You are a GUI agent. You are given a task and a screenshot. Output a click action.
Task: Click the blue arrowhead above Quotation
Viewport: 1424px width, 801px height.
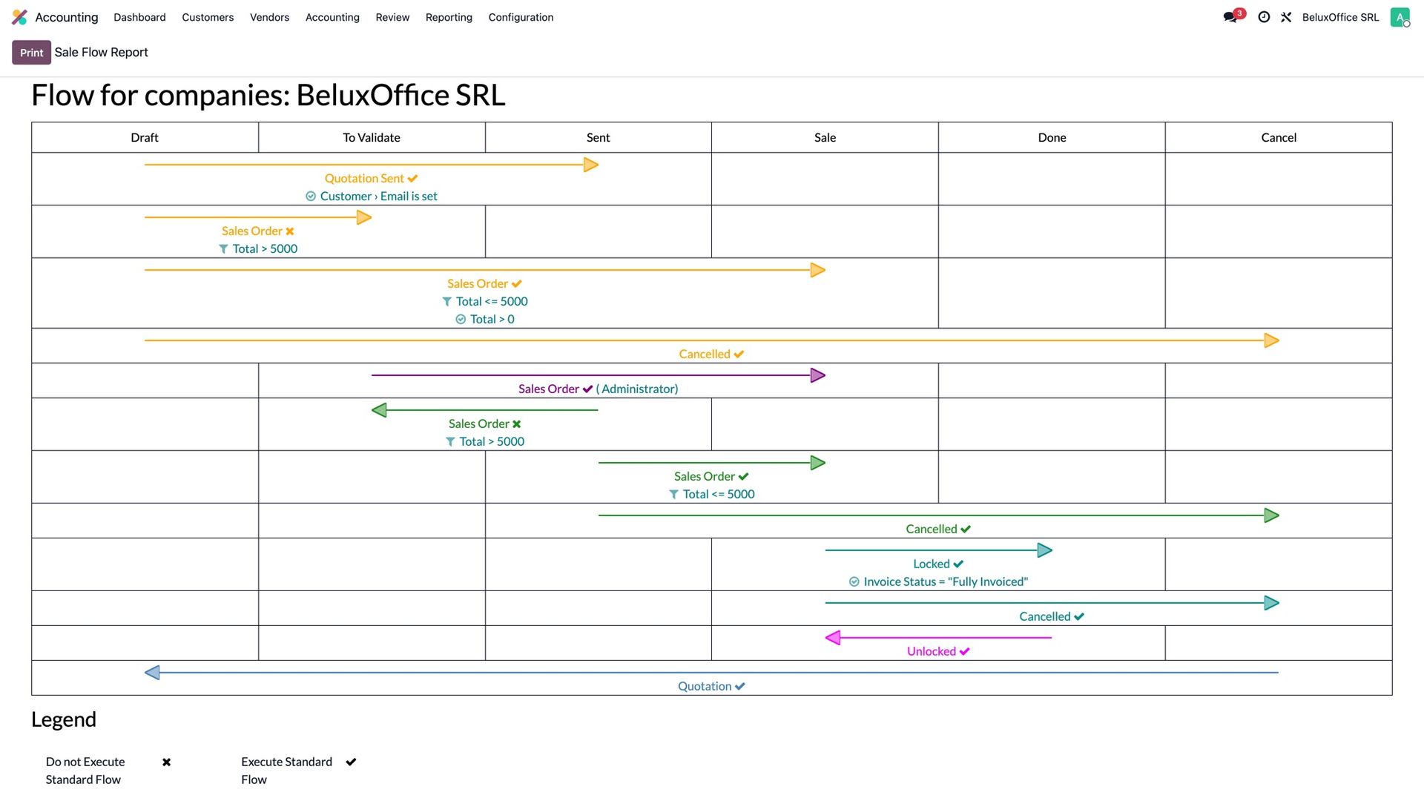152,673
